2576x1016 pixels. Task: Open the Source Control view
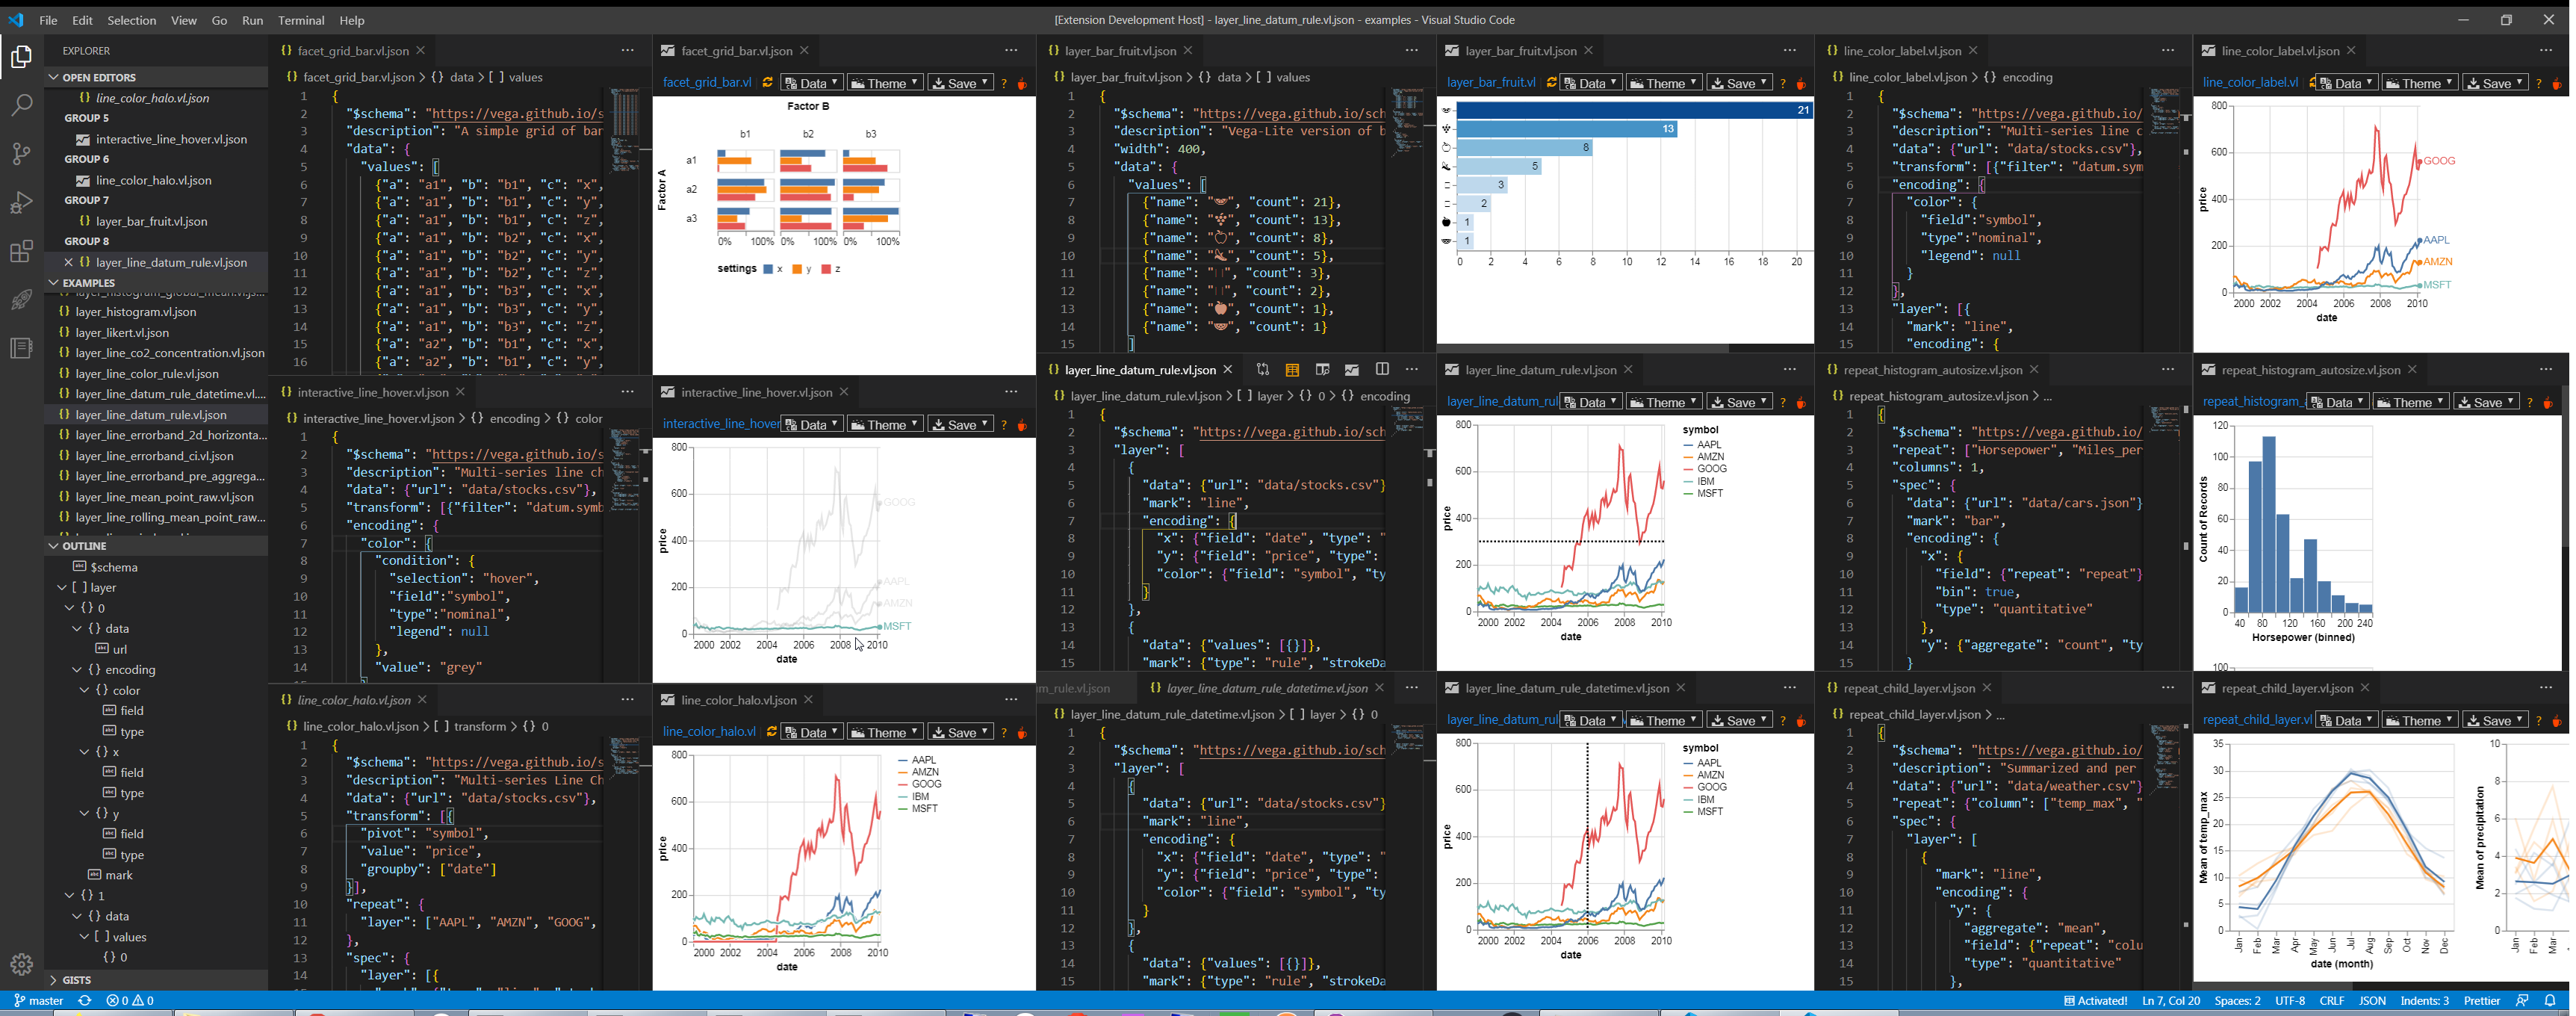click(x=22, y=155)
